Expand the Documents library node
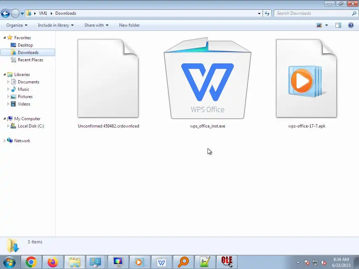Screen dimensions: 359x269 8,82
